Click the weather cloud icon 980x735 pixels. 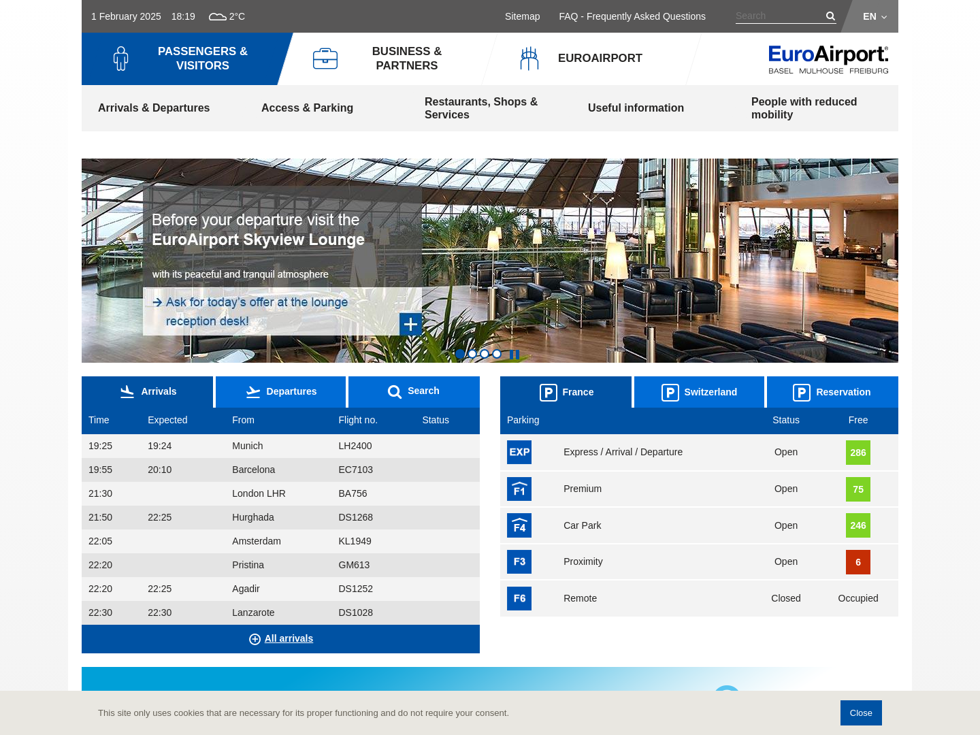pyautogui.click(x=218, y=16)
